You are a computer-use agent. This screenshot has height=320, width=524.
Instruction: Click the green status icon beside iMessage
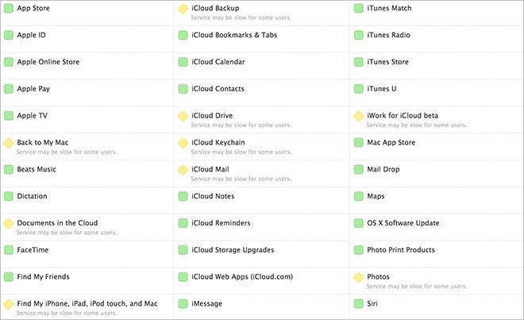pos(183,303)
